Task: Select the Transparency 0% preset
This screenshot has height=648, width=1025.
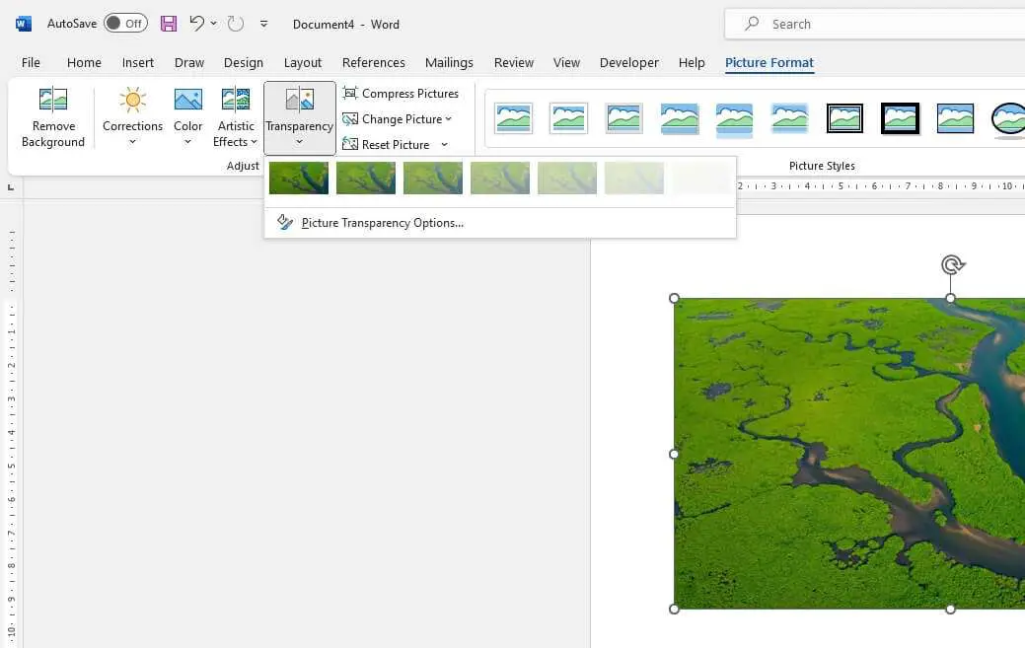Action: pos(298,178)
